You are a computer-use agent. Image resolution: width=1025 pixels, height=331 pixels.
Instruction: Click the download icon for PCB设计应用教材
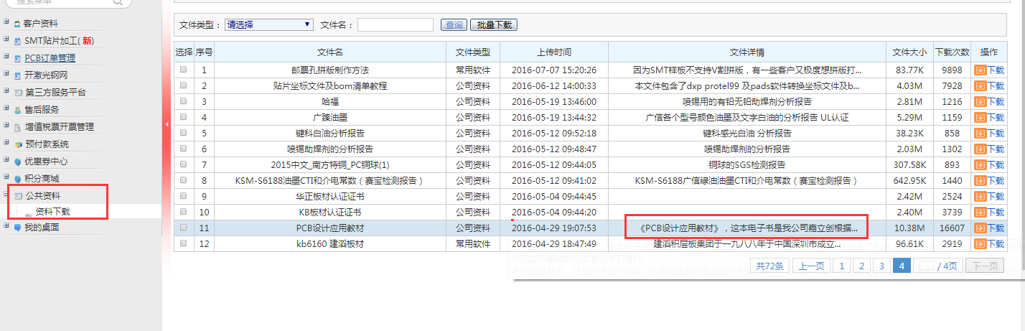click(980, 228)
